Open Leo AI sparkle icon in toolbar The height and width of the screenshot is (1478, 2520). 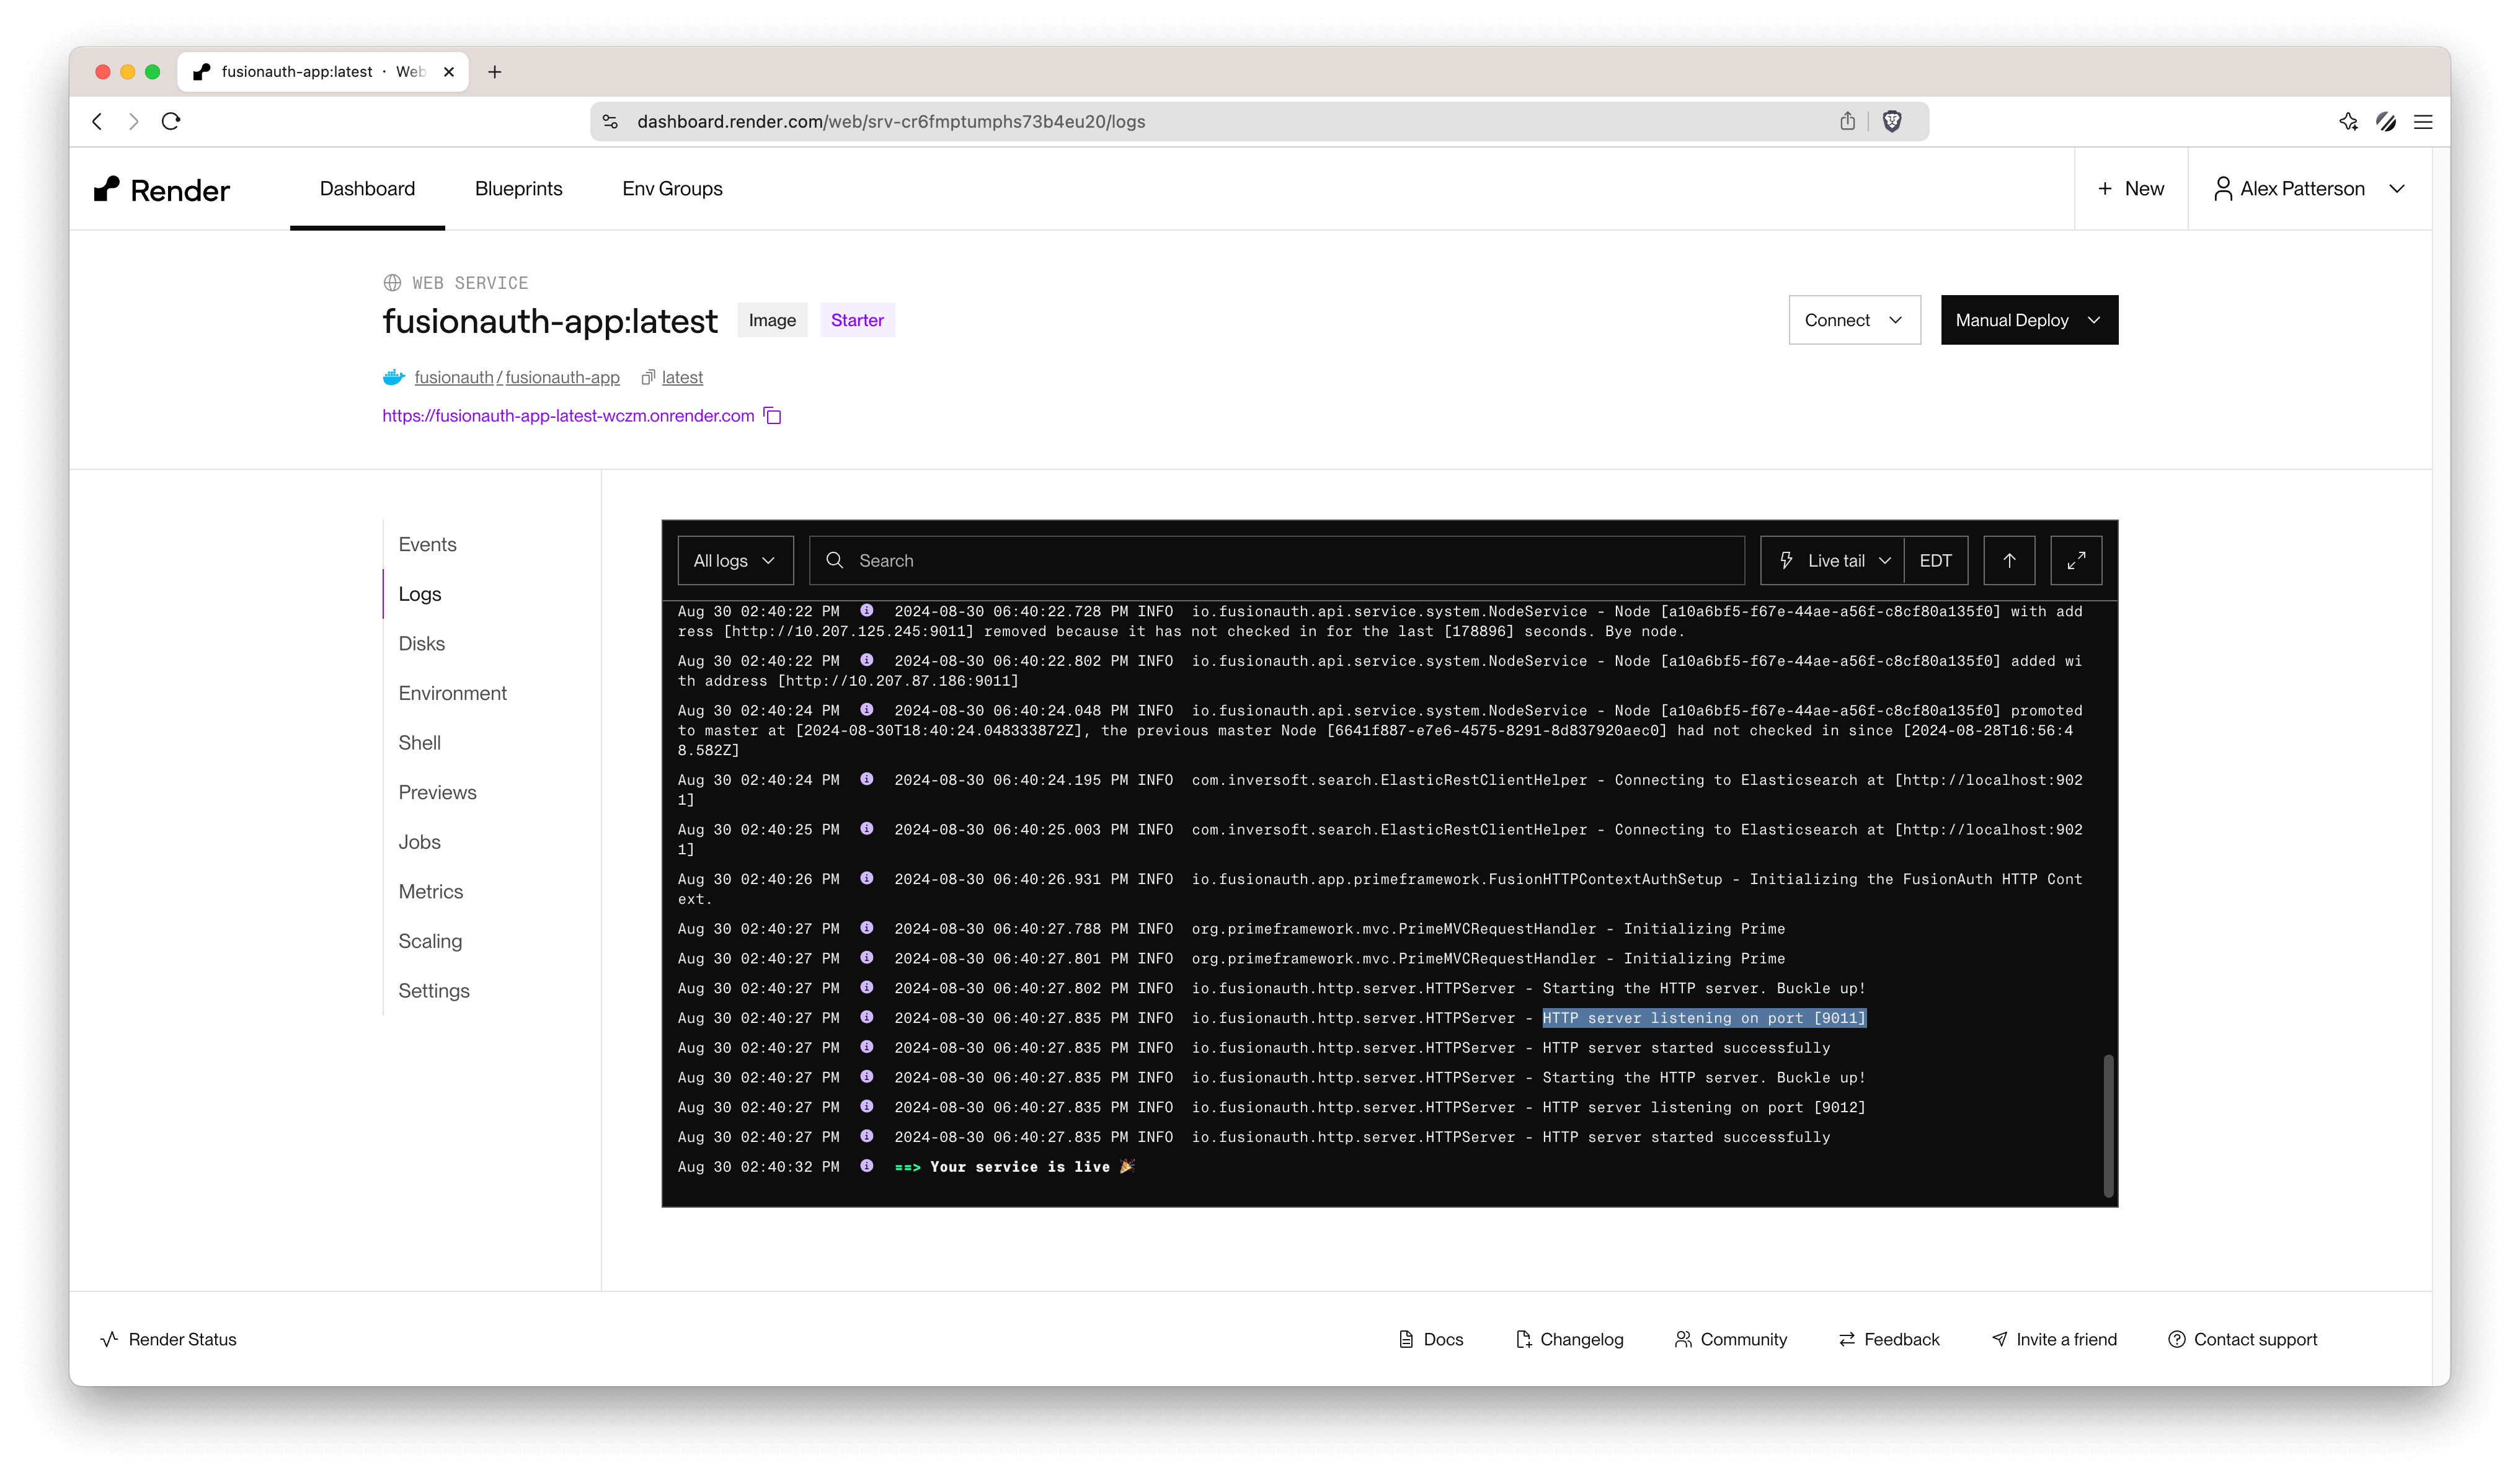(2348, 121)
